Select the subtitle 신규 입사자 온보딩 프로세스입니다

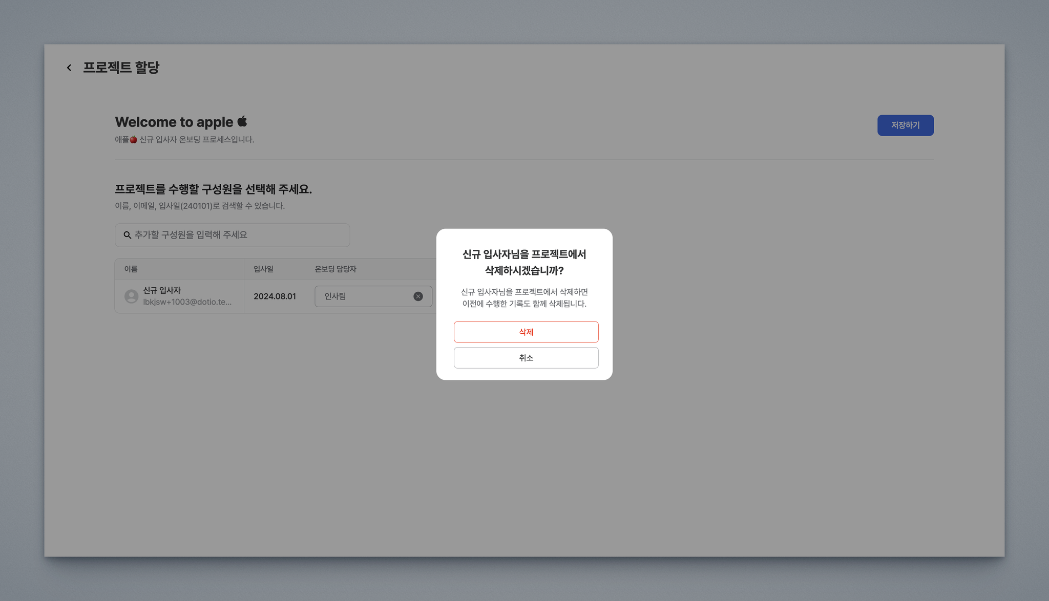pyautogui.click(x=184, y=139)
